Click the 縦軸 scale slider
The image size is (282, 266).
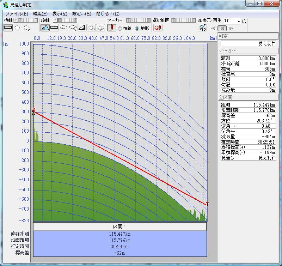(x=67, y=20)
